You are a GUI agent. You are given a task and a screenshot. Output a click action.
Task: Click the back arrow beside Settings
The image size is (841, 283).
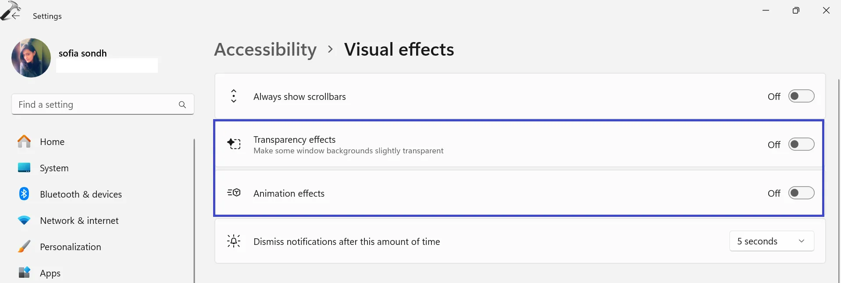click(16, 16)
